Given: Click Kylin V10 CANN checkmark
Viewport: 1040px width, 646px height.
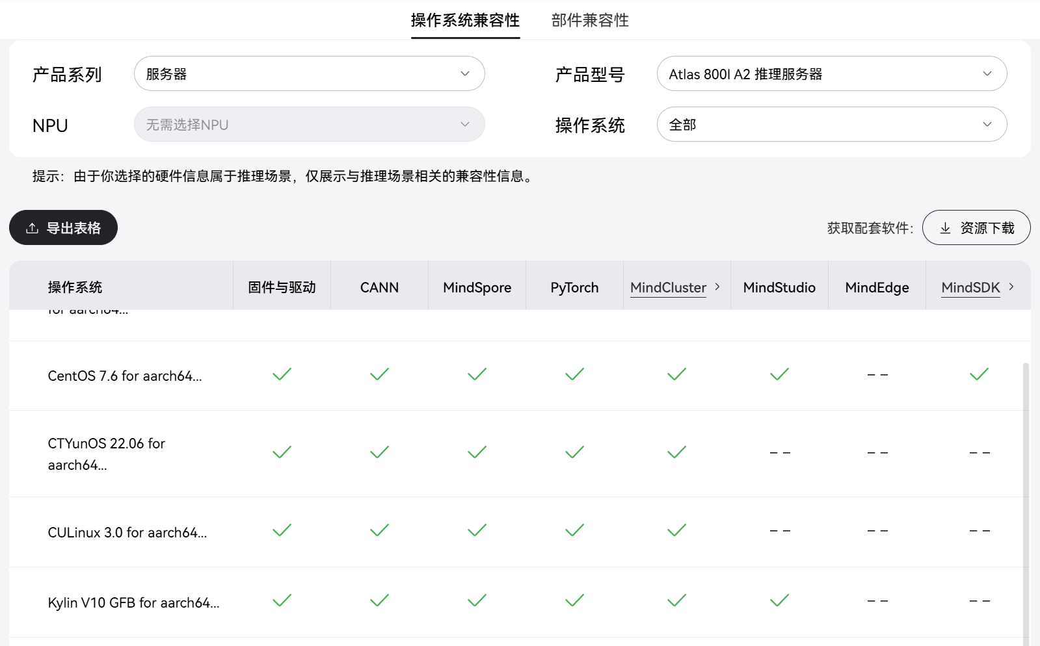Looking at the screenshot, I should coord(379,601).
